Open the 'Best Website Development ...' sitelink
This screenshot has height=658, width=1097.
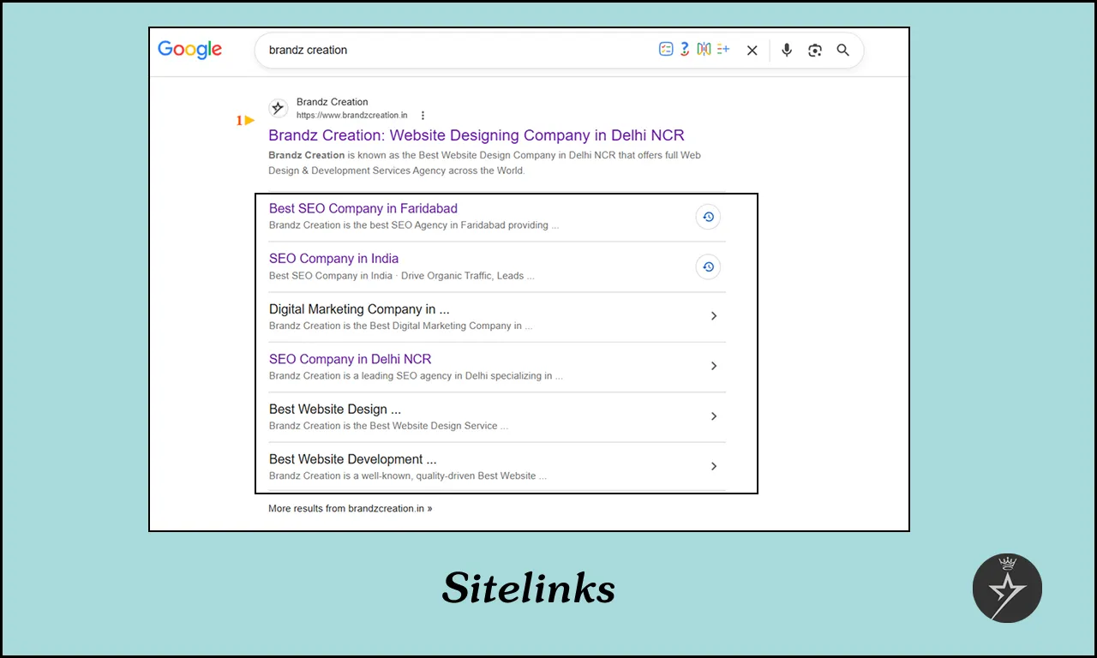353,459
